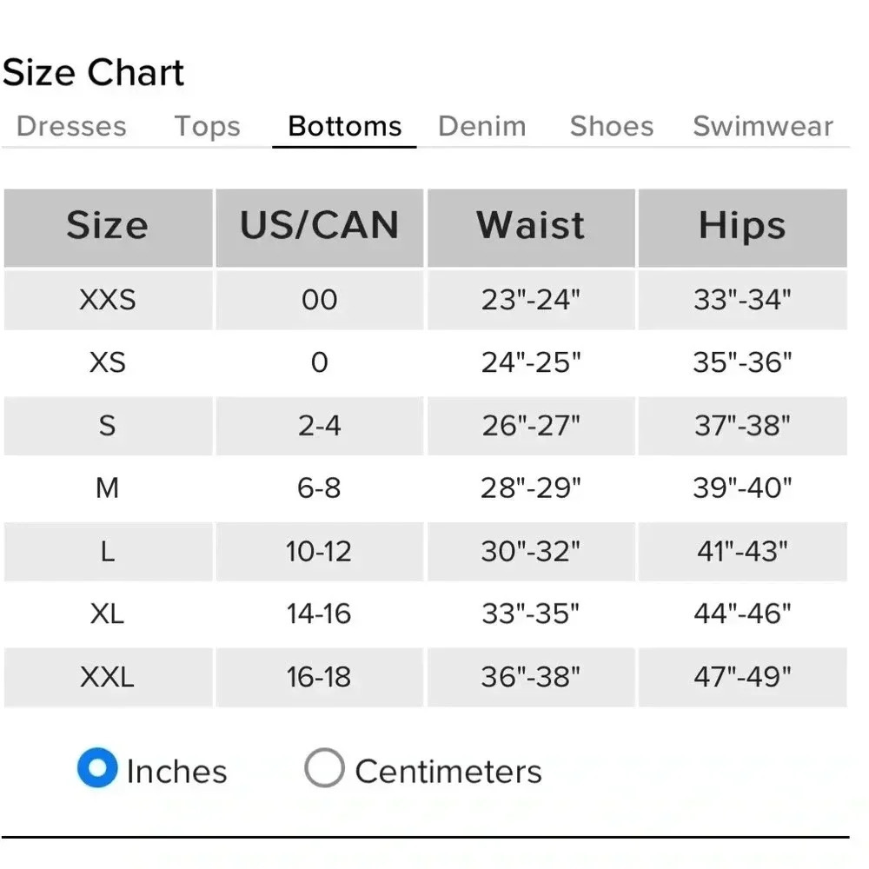Click the Size column header

pos(108,227)
